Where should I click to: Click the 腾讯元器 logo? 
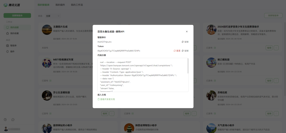12,5
